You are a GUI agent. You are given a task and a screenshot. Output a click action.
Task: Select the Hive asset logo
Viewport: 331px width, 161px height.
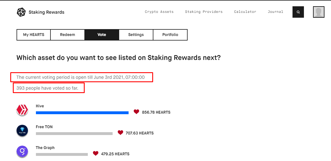pyautogui.click(x=22, y=110)
